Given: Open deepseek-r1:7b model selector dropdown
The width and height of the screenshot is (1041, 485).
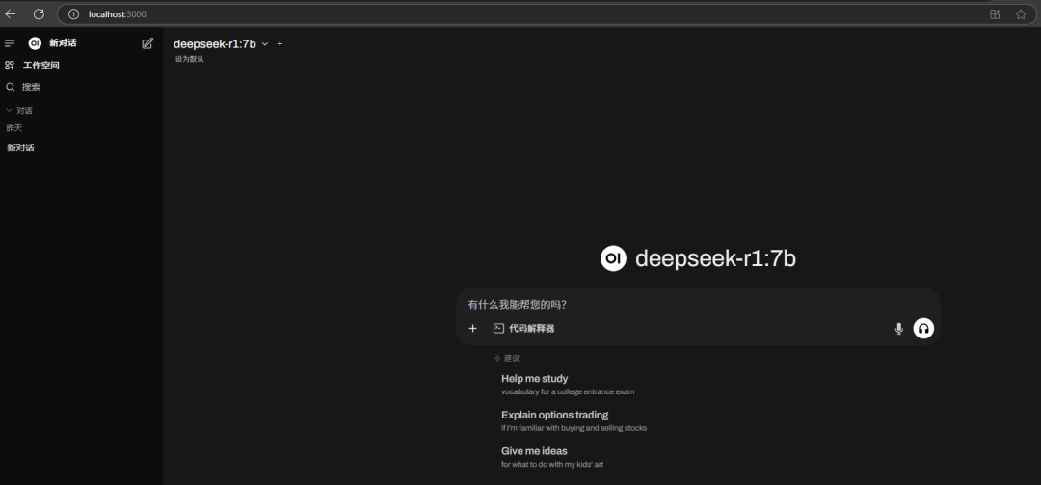Looking at the screenshot, I should (221, 43).
